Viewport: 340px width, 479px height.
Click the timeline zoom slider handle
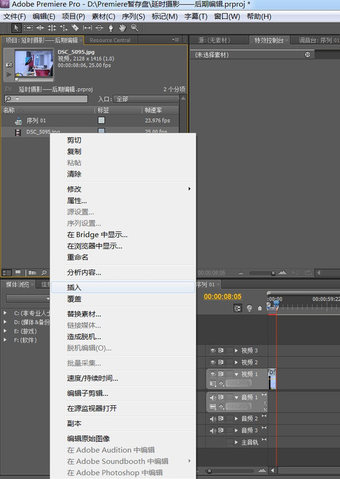point(209,471)
